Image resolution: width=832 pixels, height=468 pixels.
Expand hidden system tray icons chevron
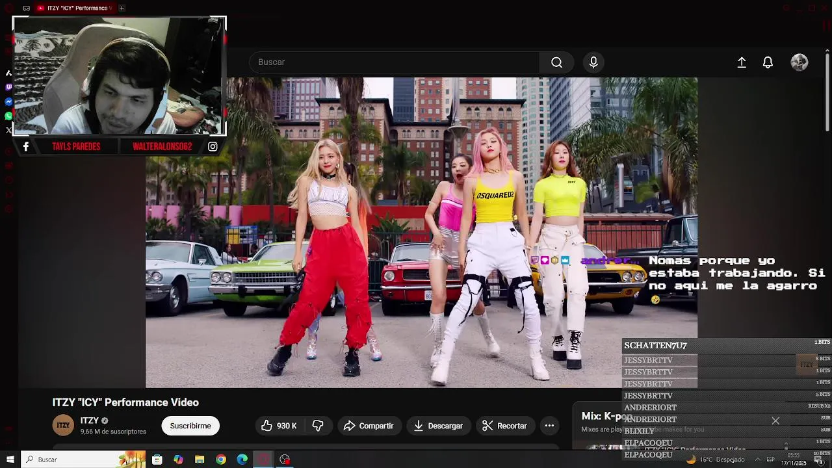757,460
